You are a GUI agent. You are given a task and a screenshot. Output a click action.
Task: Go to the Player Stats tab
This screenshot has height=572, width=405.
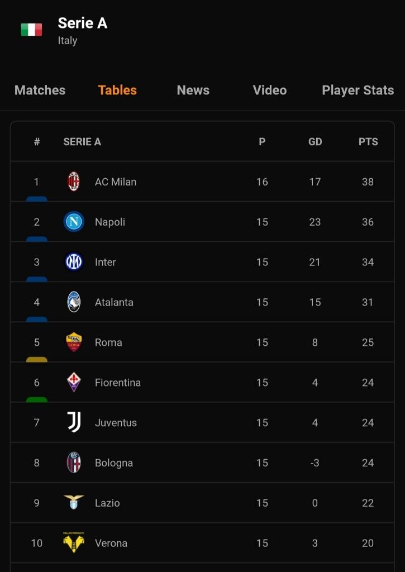coord(358,90)
